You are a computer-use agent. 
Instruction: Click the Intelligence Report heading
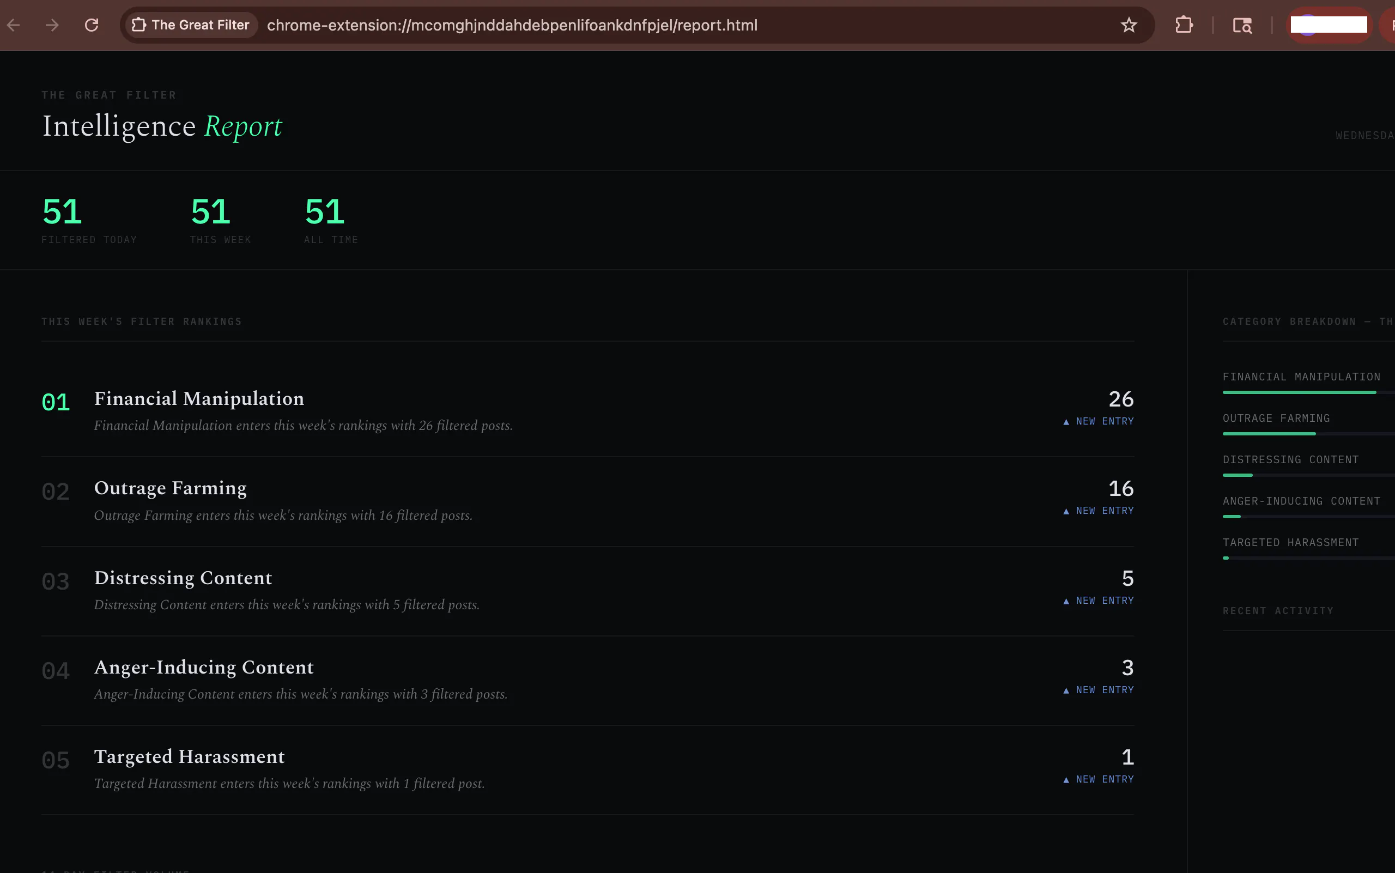[162, 126]
